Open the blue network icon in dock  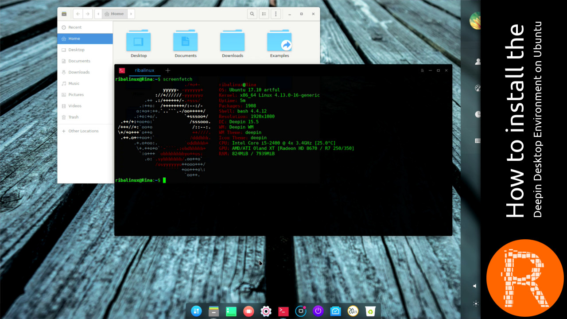pos(335,311)
